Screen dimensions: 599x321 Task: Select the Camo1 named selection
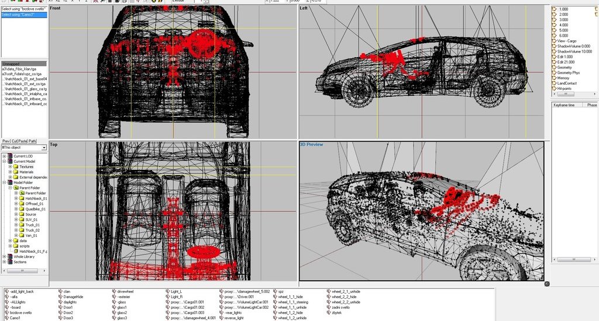coord(15,318)
